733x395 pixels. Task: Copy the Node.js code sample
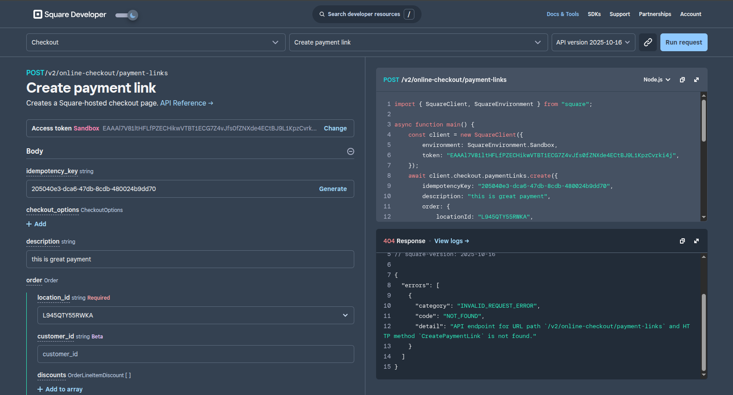[x=682, y=80]
